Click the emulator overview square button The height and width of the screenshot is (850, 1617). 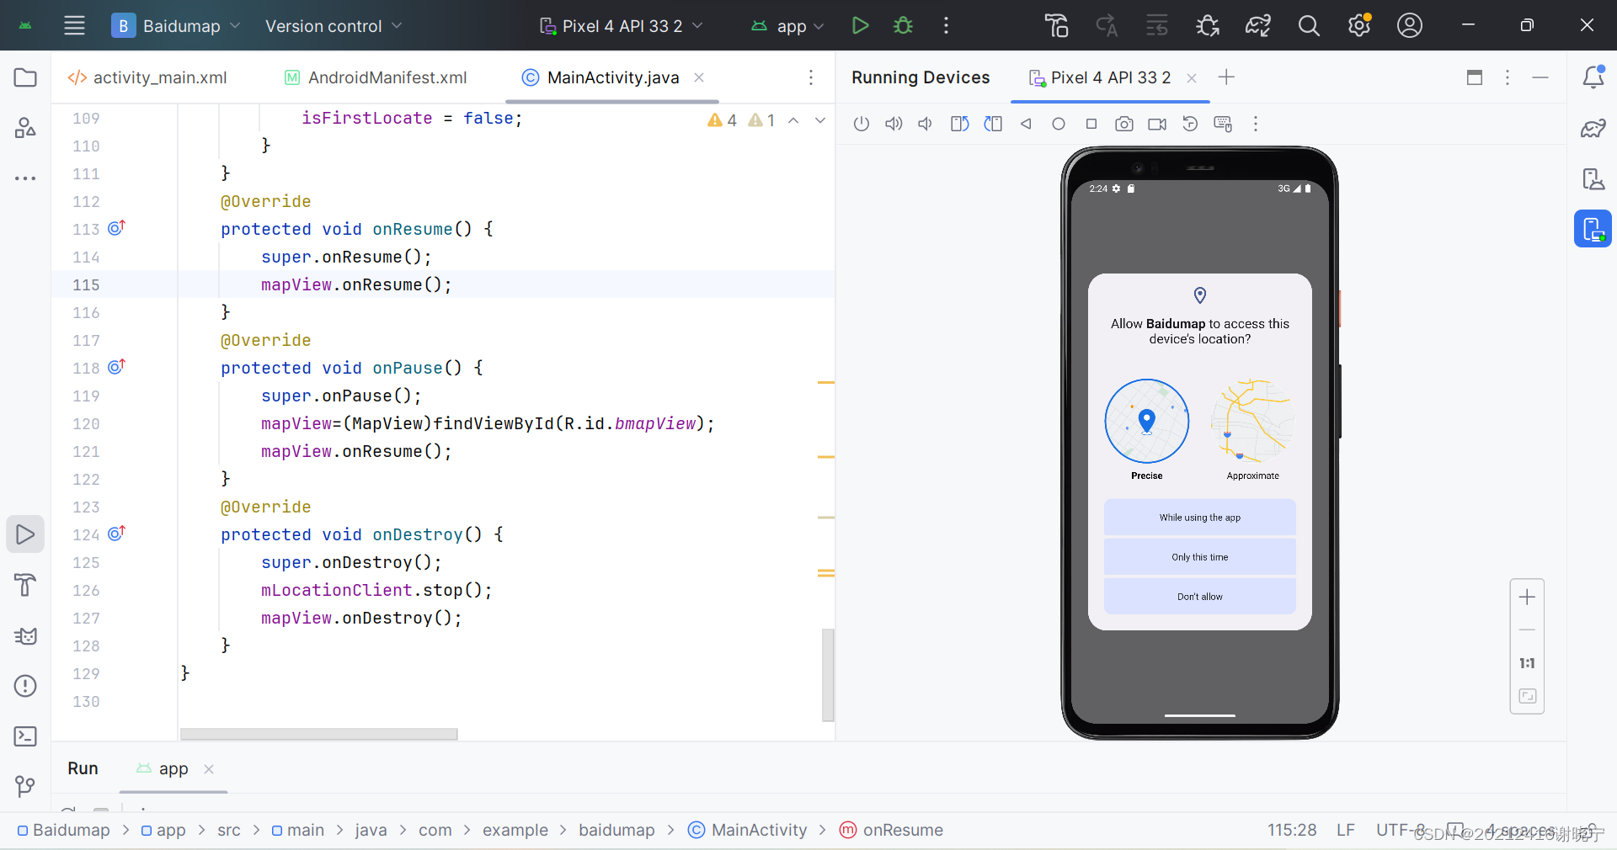(1091, 124)
